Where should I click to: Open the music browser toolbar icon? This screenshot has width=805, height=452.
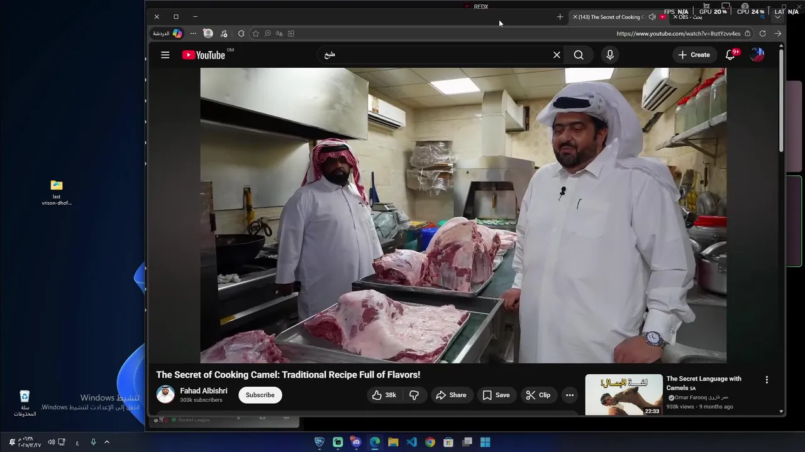[225, 33]
